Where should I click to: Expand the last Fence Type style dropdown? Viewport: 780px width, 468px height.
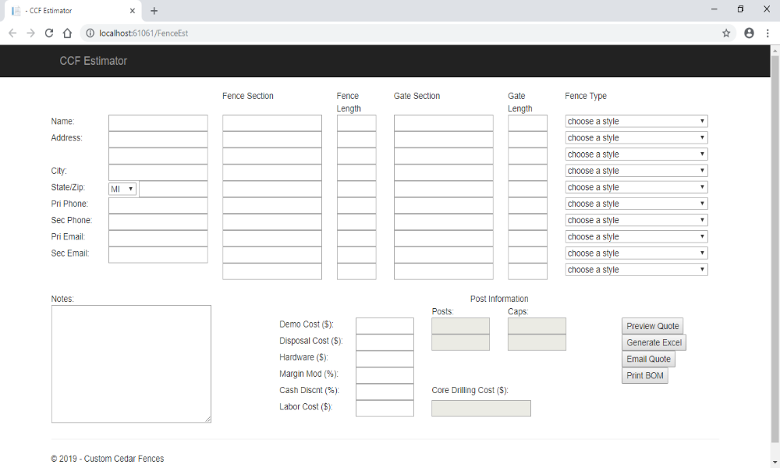636,270
